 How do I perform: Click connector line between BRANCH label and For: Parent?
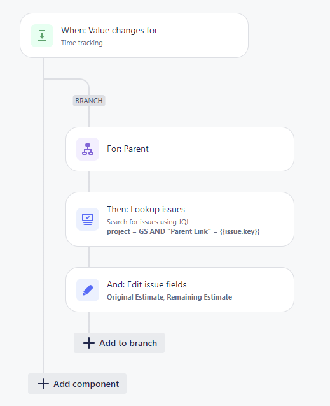point(89,117)
